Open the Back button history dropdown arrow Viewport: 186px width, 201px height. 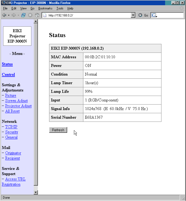click(x=9, y=15)
